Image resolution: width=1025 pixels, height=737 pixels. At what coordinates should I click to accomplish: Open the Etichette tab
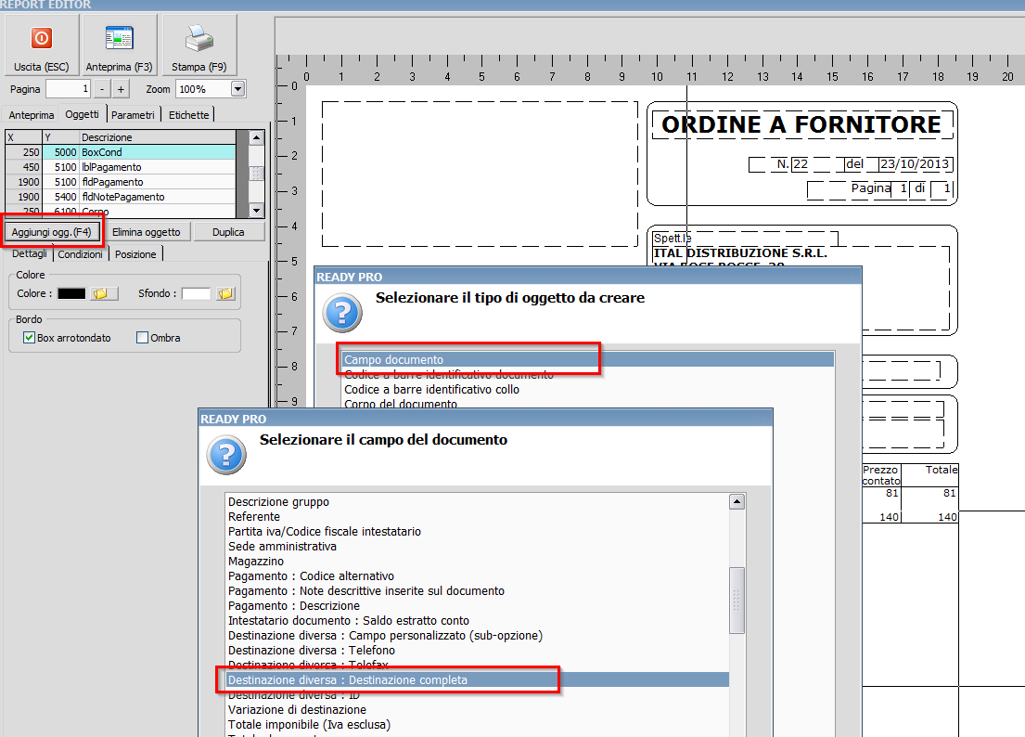click(188, 115)
